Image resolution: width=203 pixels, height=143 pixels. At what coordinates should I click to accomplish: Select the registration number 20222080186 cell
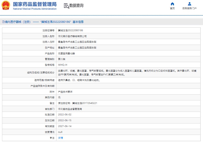point(71,30)
